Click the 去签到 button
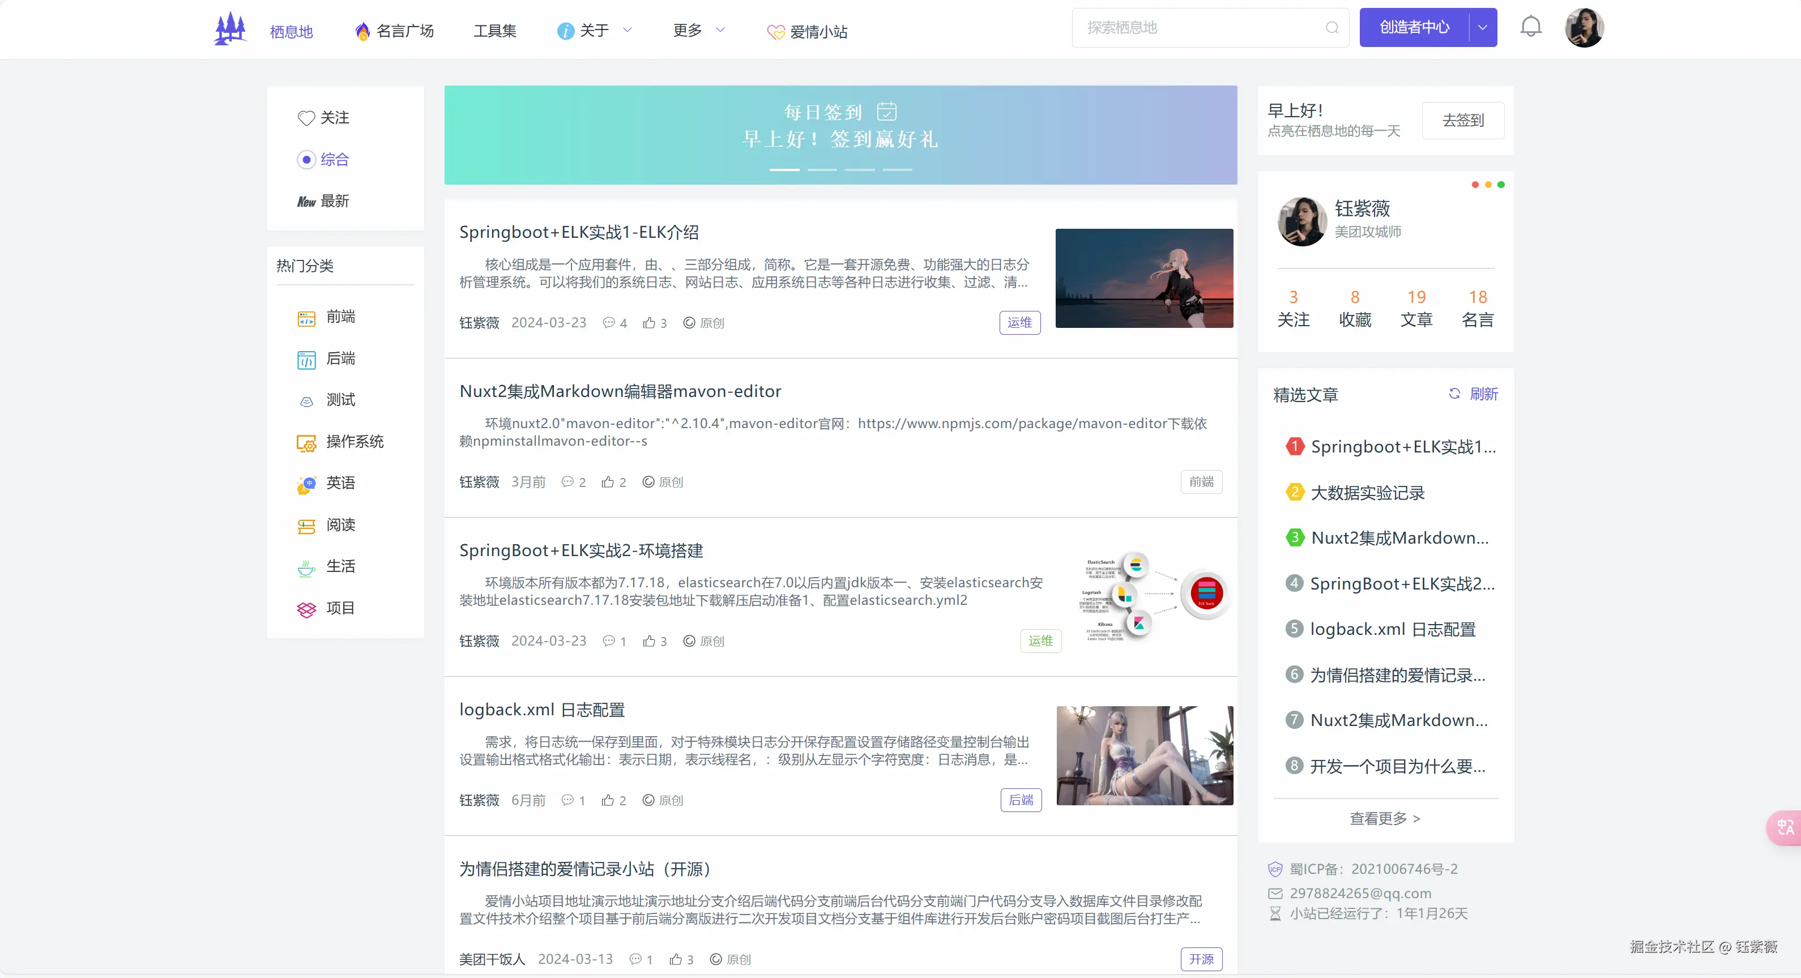Viewport: 1801px width, 978px height. click(x=1463, y=120)
